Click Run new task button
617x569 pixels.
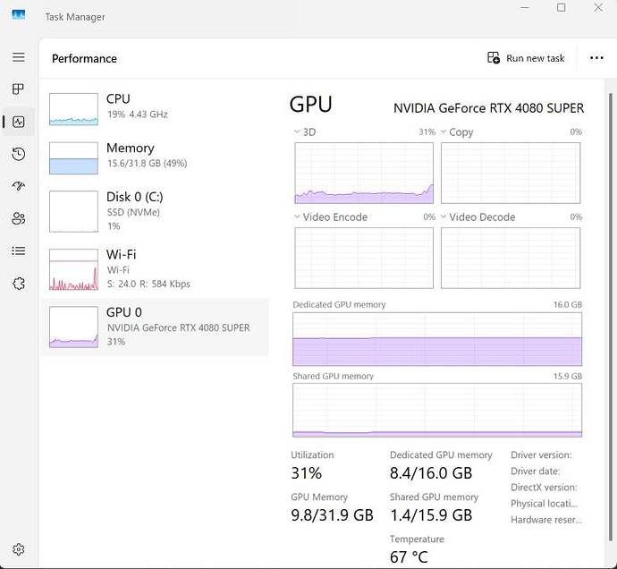(x=526, y=58)
